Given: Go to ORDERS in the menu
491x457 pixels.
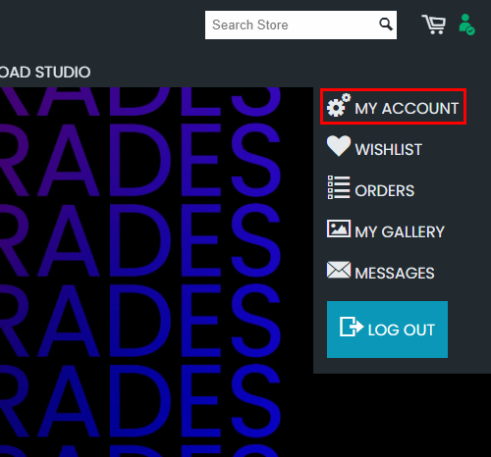Looking at the screenshot, I should (385, 191).
